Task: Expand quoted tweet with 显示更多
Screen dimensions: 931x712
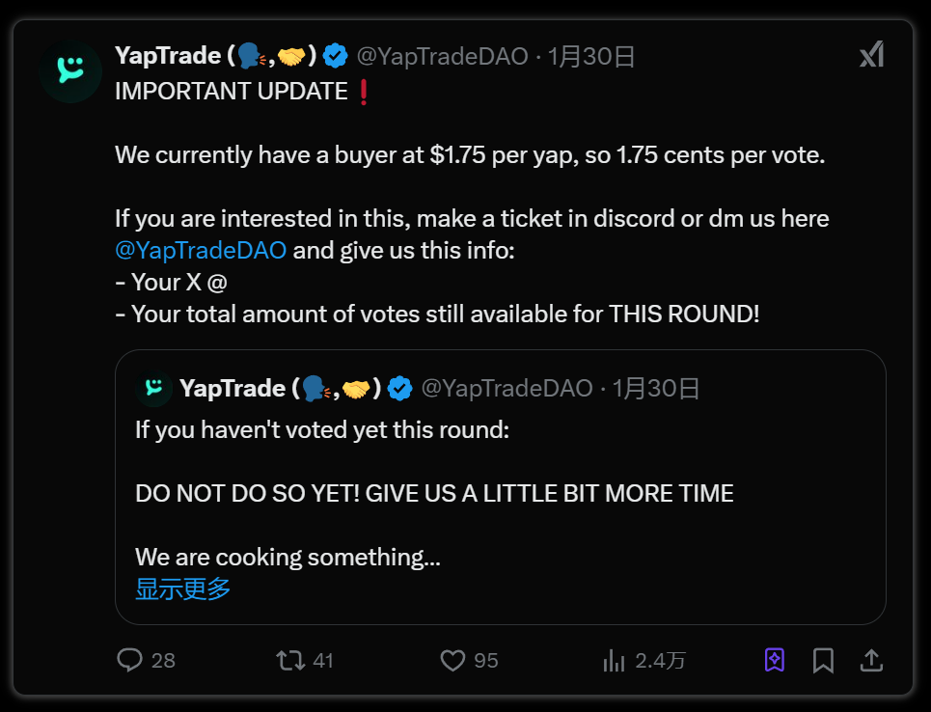Action: pyautogui.click(x=182, y=589)
